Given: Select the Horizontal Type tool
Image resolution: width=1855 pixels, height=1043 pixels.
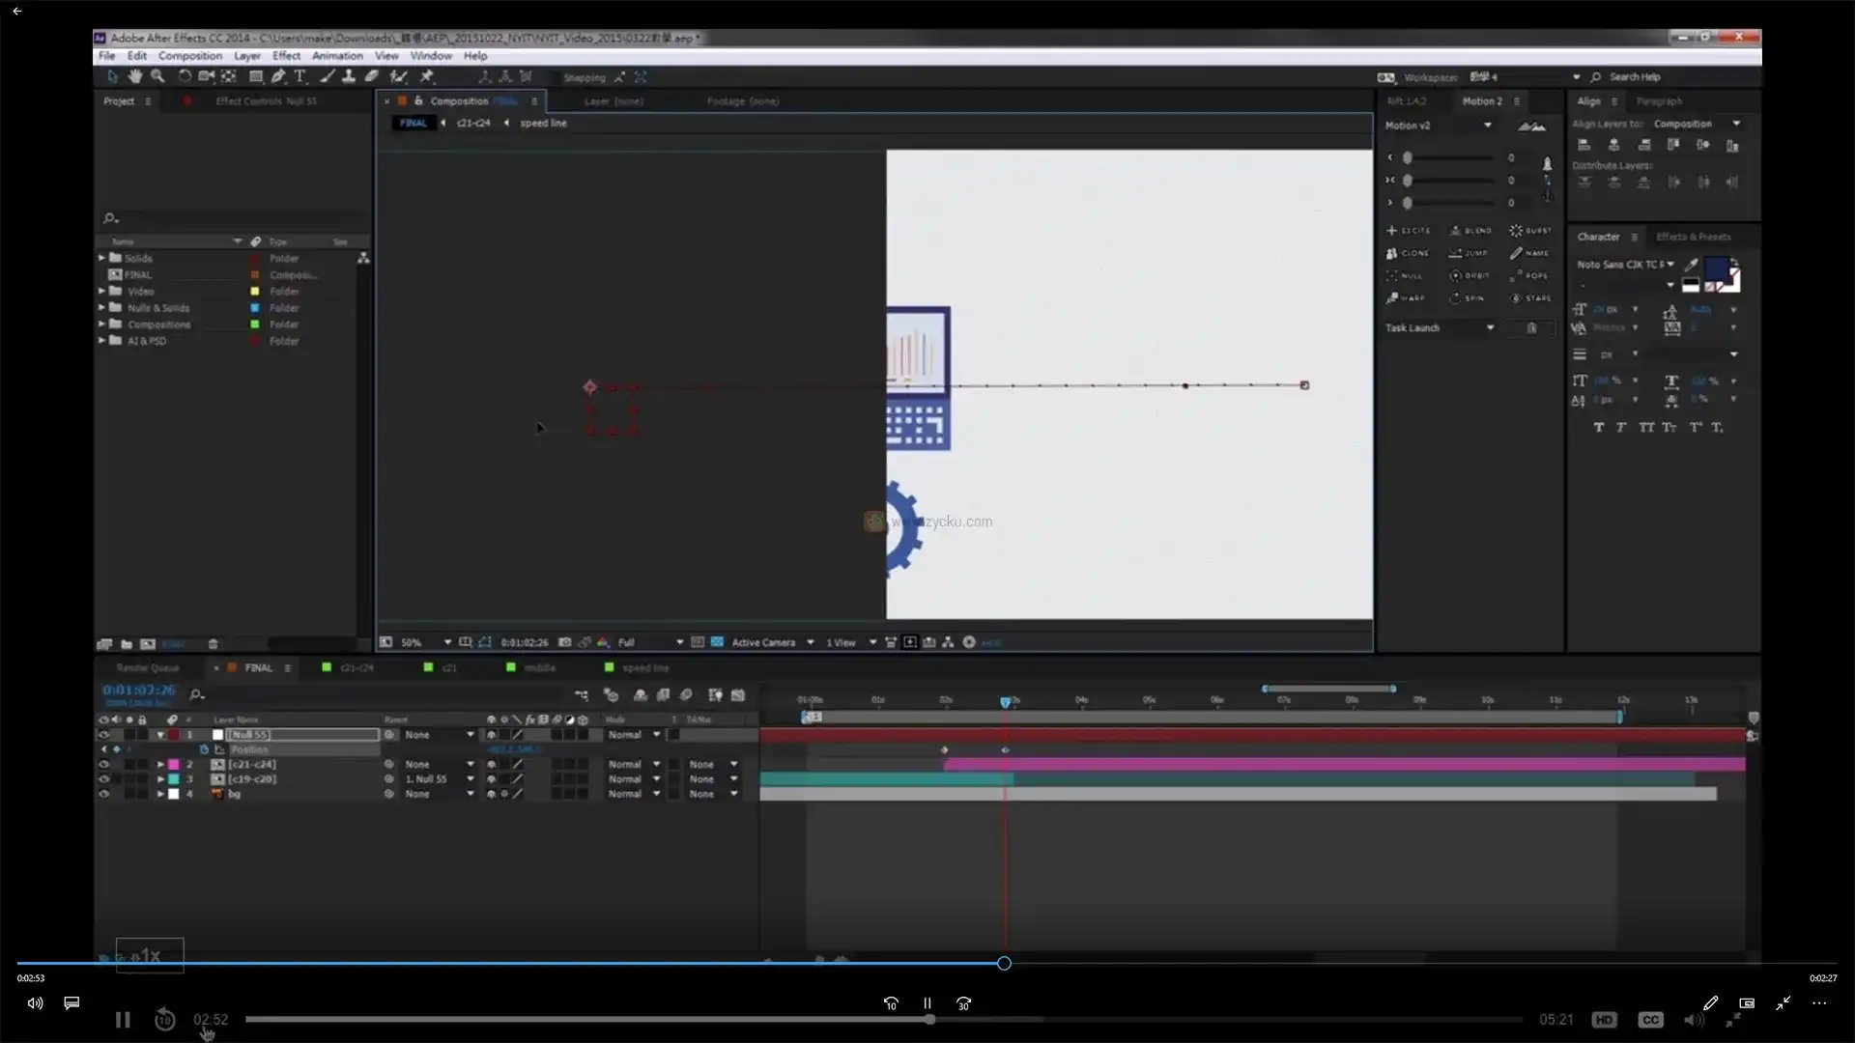Looking at the screenshot, I should (300, 76).
